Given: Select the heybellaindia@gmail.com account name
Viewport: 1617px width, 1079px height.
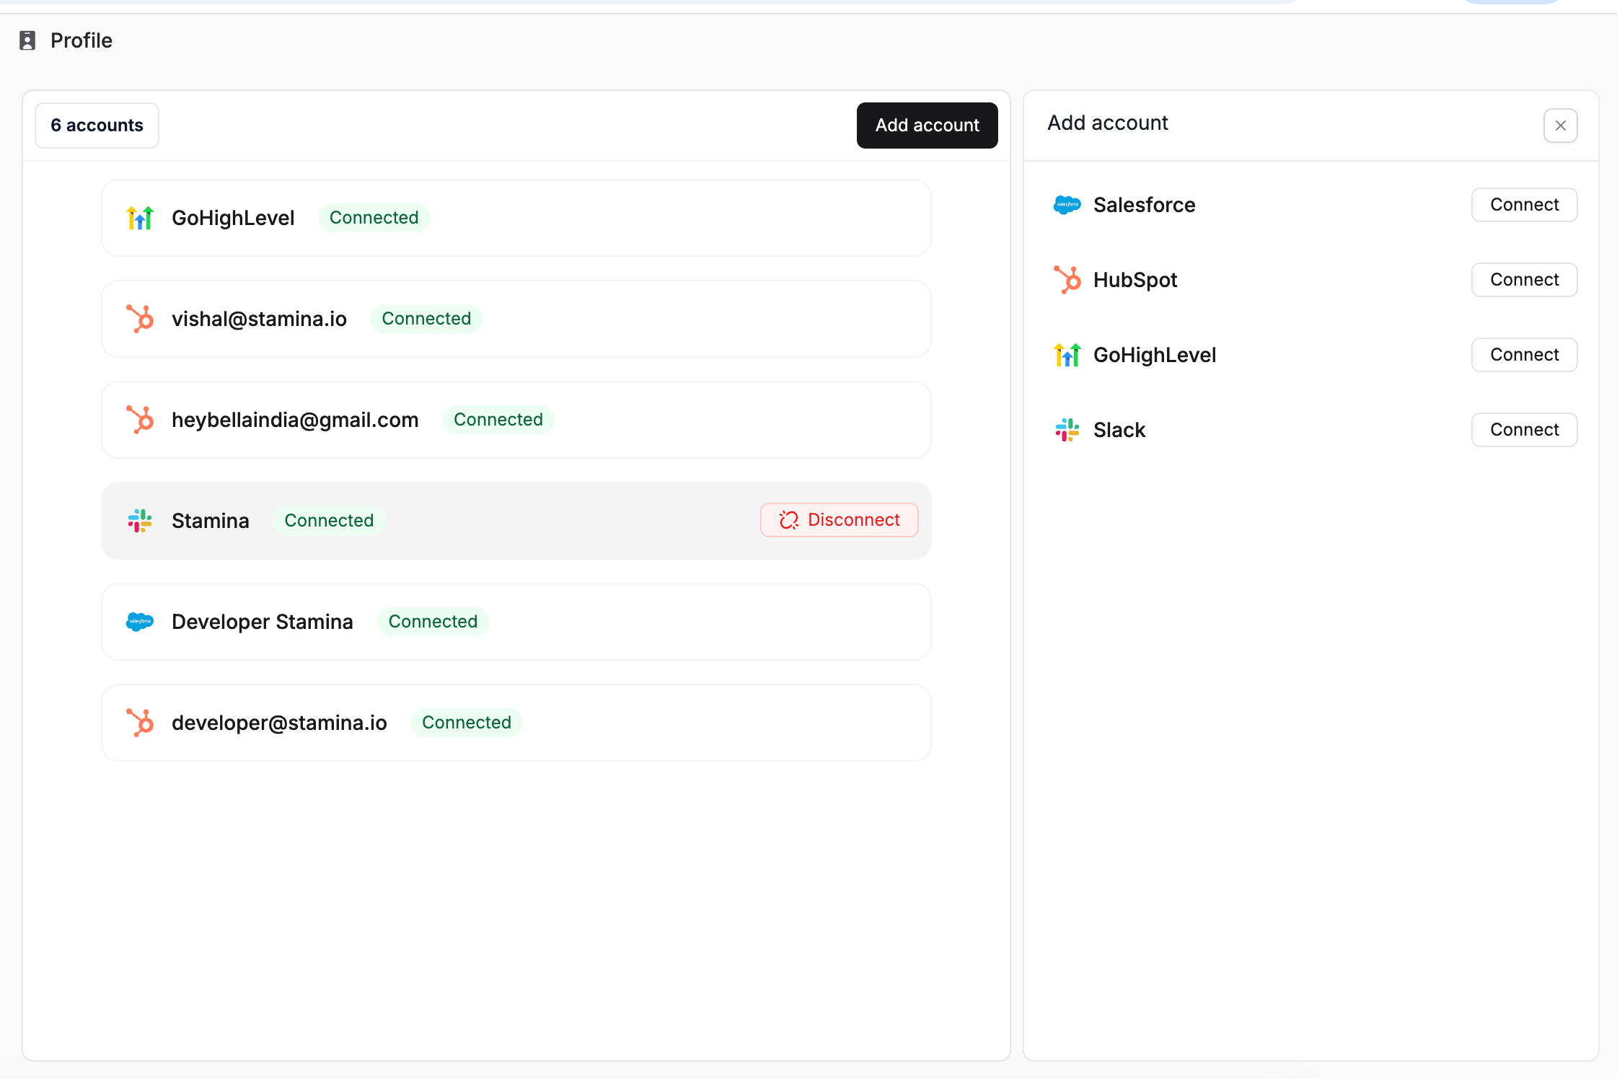Looking at the screenshot, I should pos(295,420).
